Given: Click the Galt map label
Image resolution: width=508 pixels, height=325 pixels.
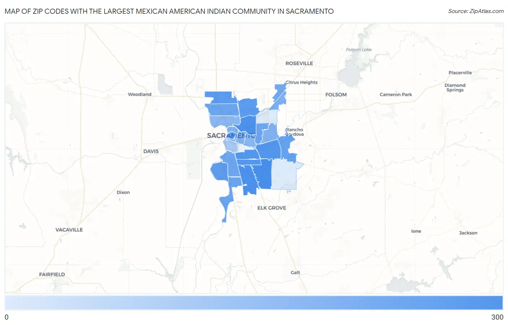Looking at the screenshot, I should coord(295,273).
